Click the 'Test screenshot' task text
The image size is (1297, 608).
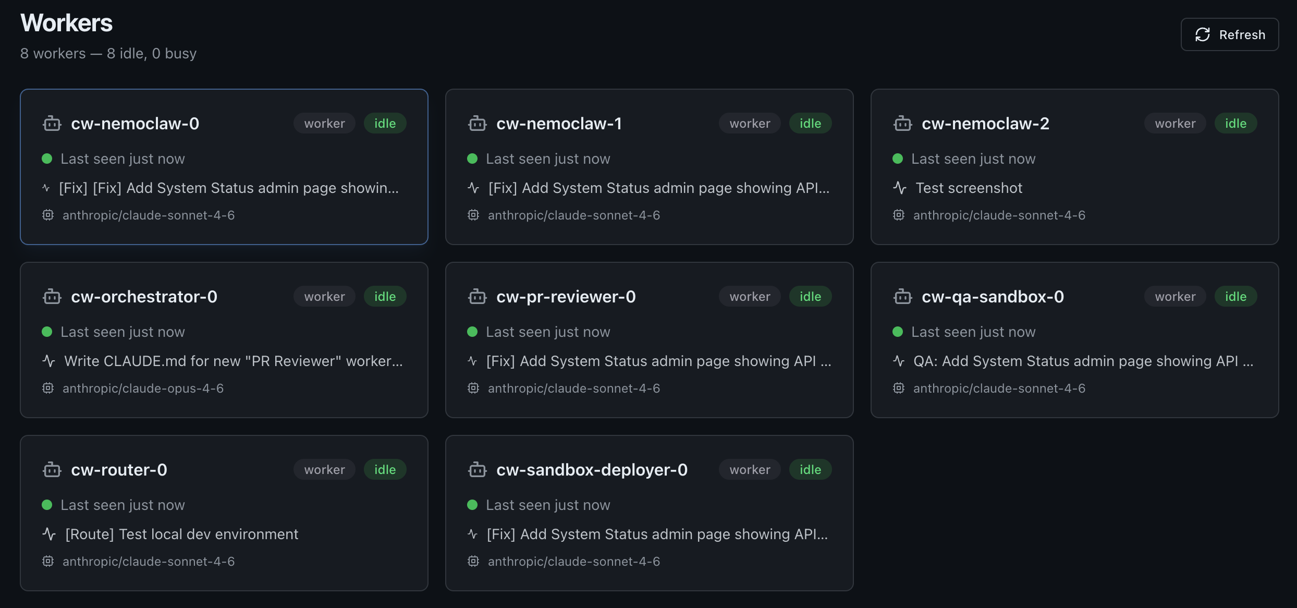(969, 188)
